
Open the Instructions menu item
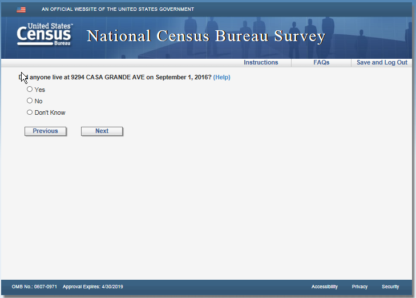(261, 63)
